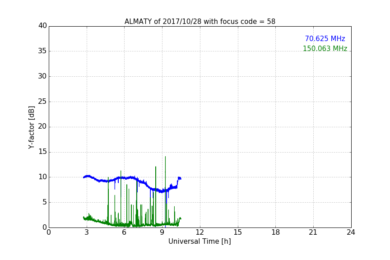Click the plot title 'ALMATY of 2017/10/28 with focus code = 58'

[200, 22]
